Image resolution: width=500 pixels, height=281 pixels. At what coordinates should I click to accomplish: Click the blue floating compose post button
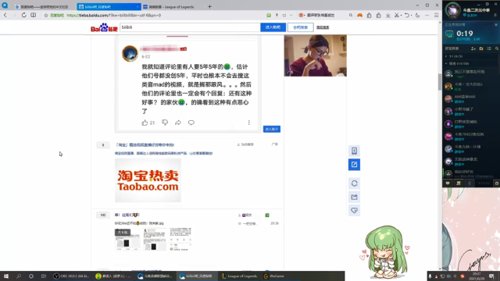tap(354, 165)
